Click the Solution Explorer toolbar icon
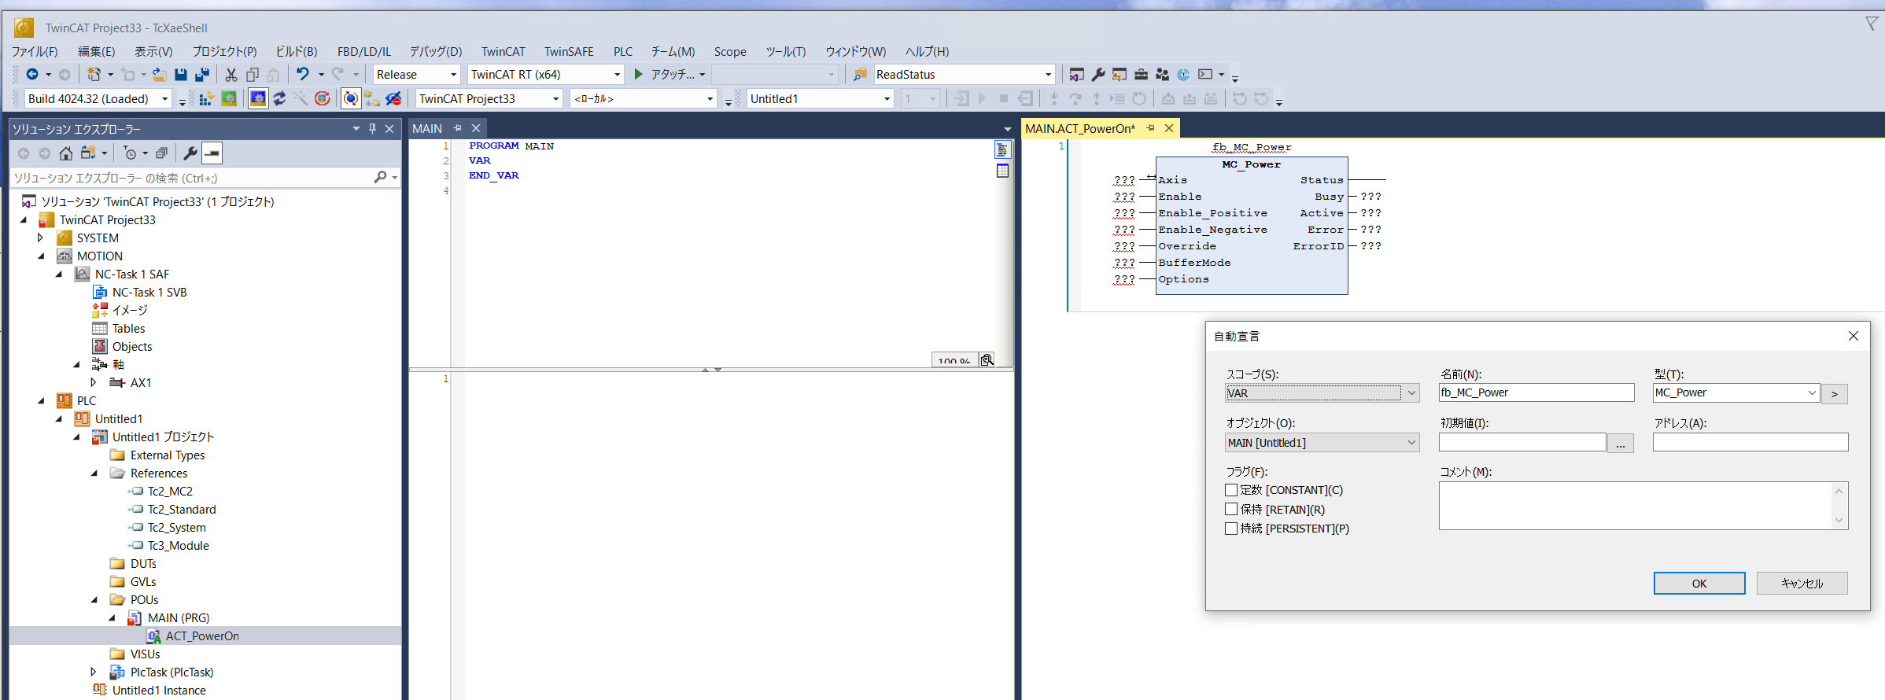The height and width of the screenshot is (700, 1885). [x=1077, y=75]
